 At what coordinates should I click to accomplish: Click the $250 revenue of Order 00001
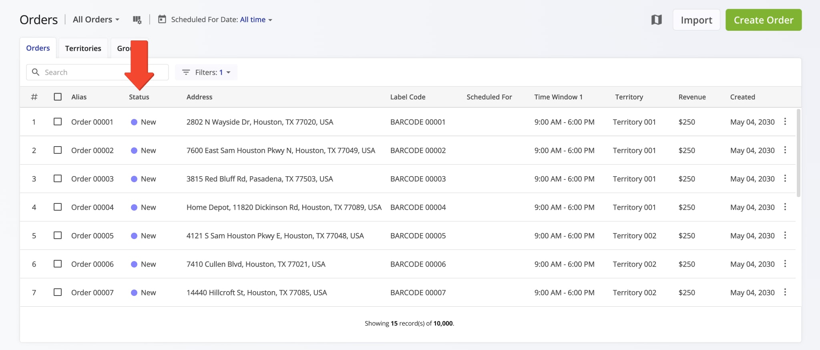(687, 122)
